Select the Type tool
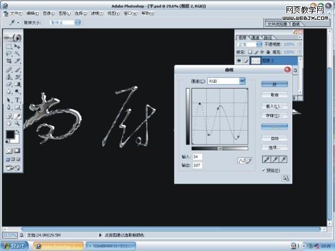 pyautogui.click(x=17, y=100)
